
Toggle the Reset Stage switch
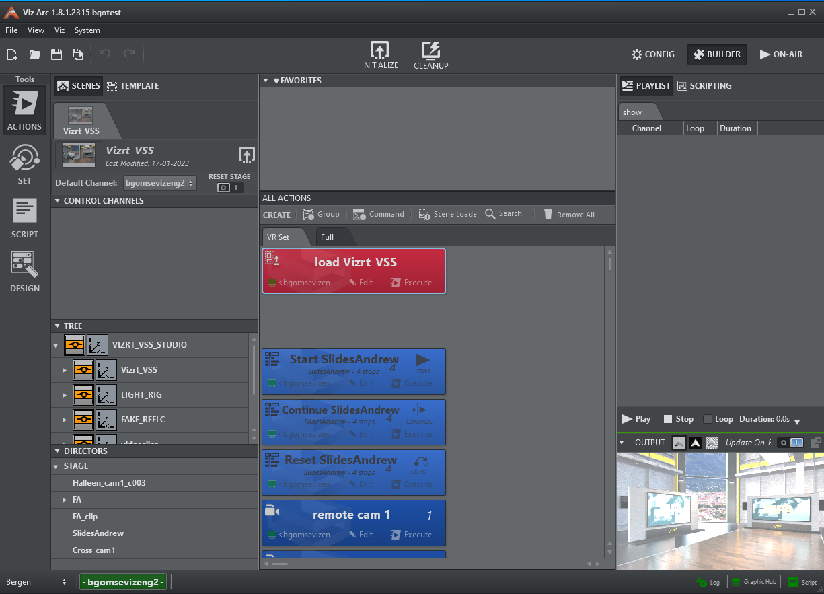[x=229, y=188]
